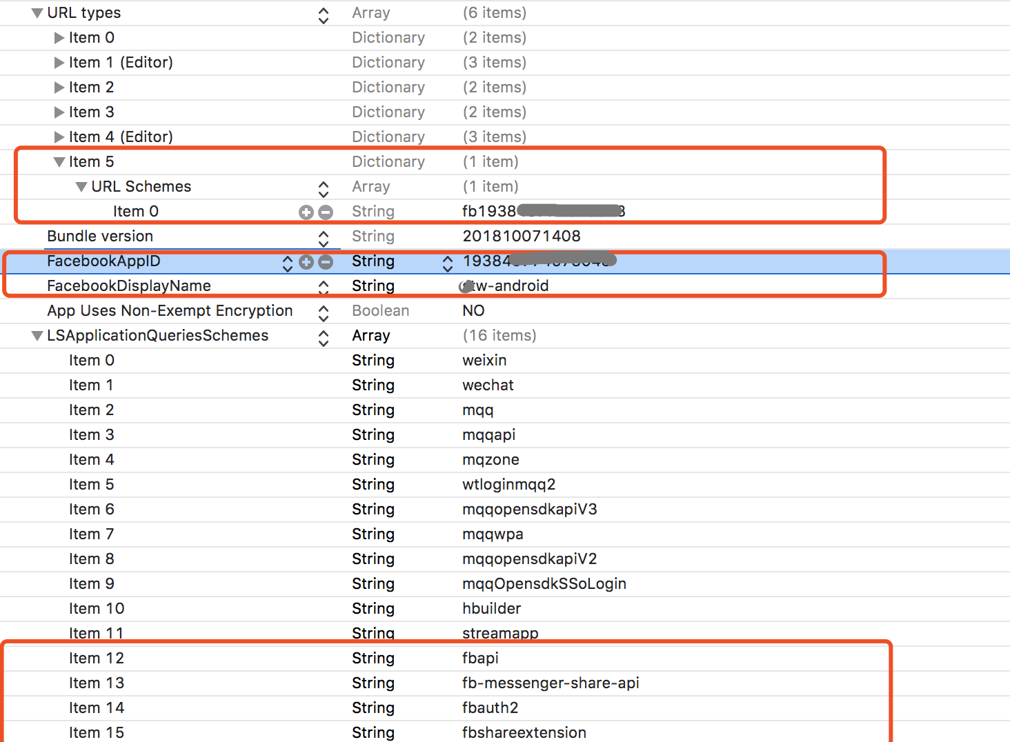Select the fbshareextension value

(x=524, y=733)
